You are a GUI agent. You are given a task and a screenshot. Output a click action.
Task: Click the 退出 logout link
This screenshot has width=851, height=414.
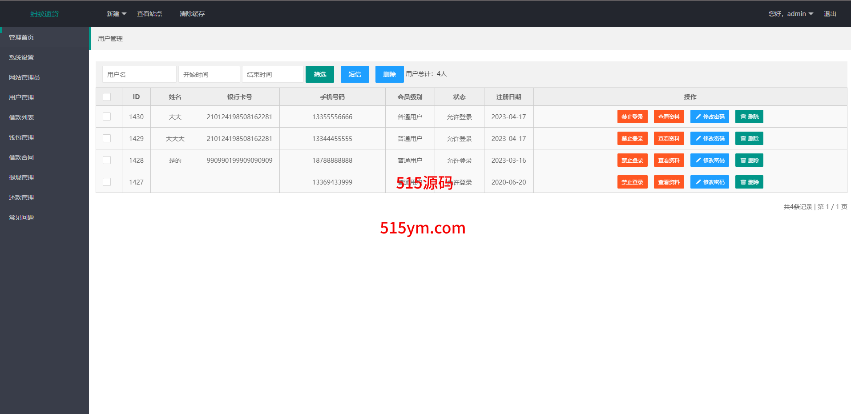coord(830,14)
